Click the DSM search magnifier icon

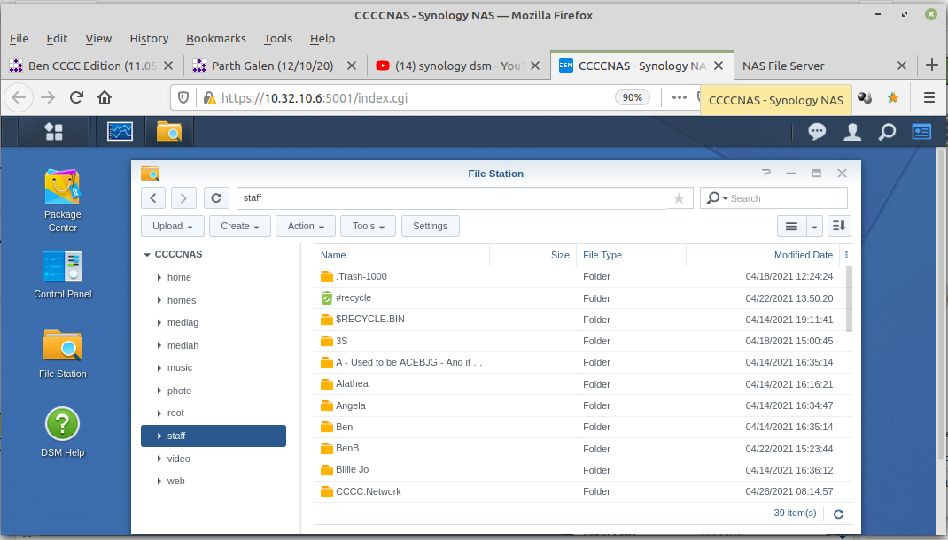coord(887,132)
